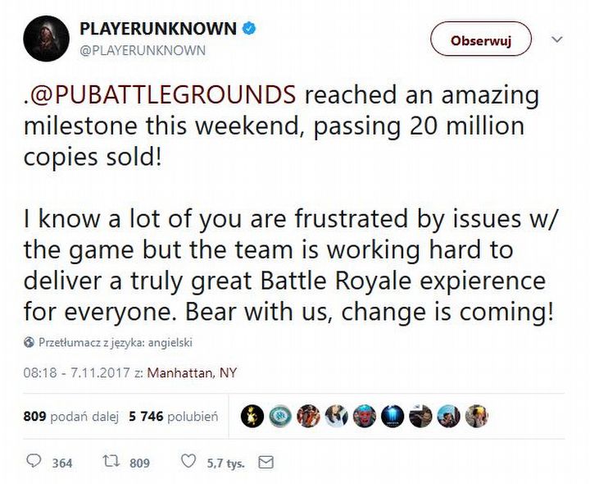Click the @PLAYERUNKNOWN handle under the name
Image resolution: width=590 pixels, height=484 pixels.
[142, 50]
